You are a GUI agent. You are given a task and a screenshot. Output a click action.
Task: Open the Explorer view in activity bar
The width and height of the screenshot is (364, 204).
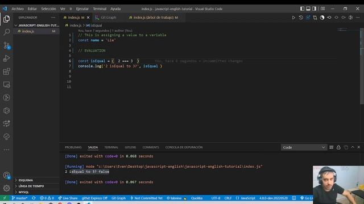6,19
